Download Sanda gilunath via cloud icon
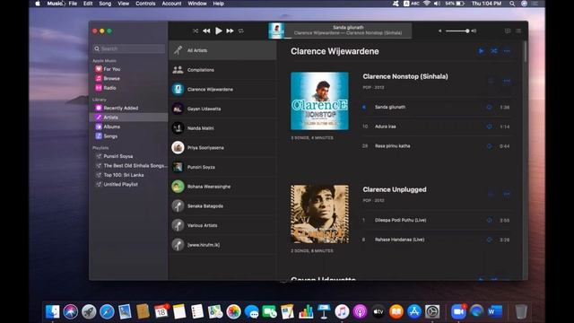This screenshot has width=574, height=323. tap(489, 108)
